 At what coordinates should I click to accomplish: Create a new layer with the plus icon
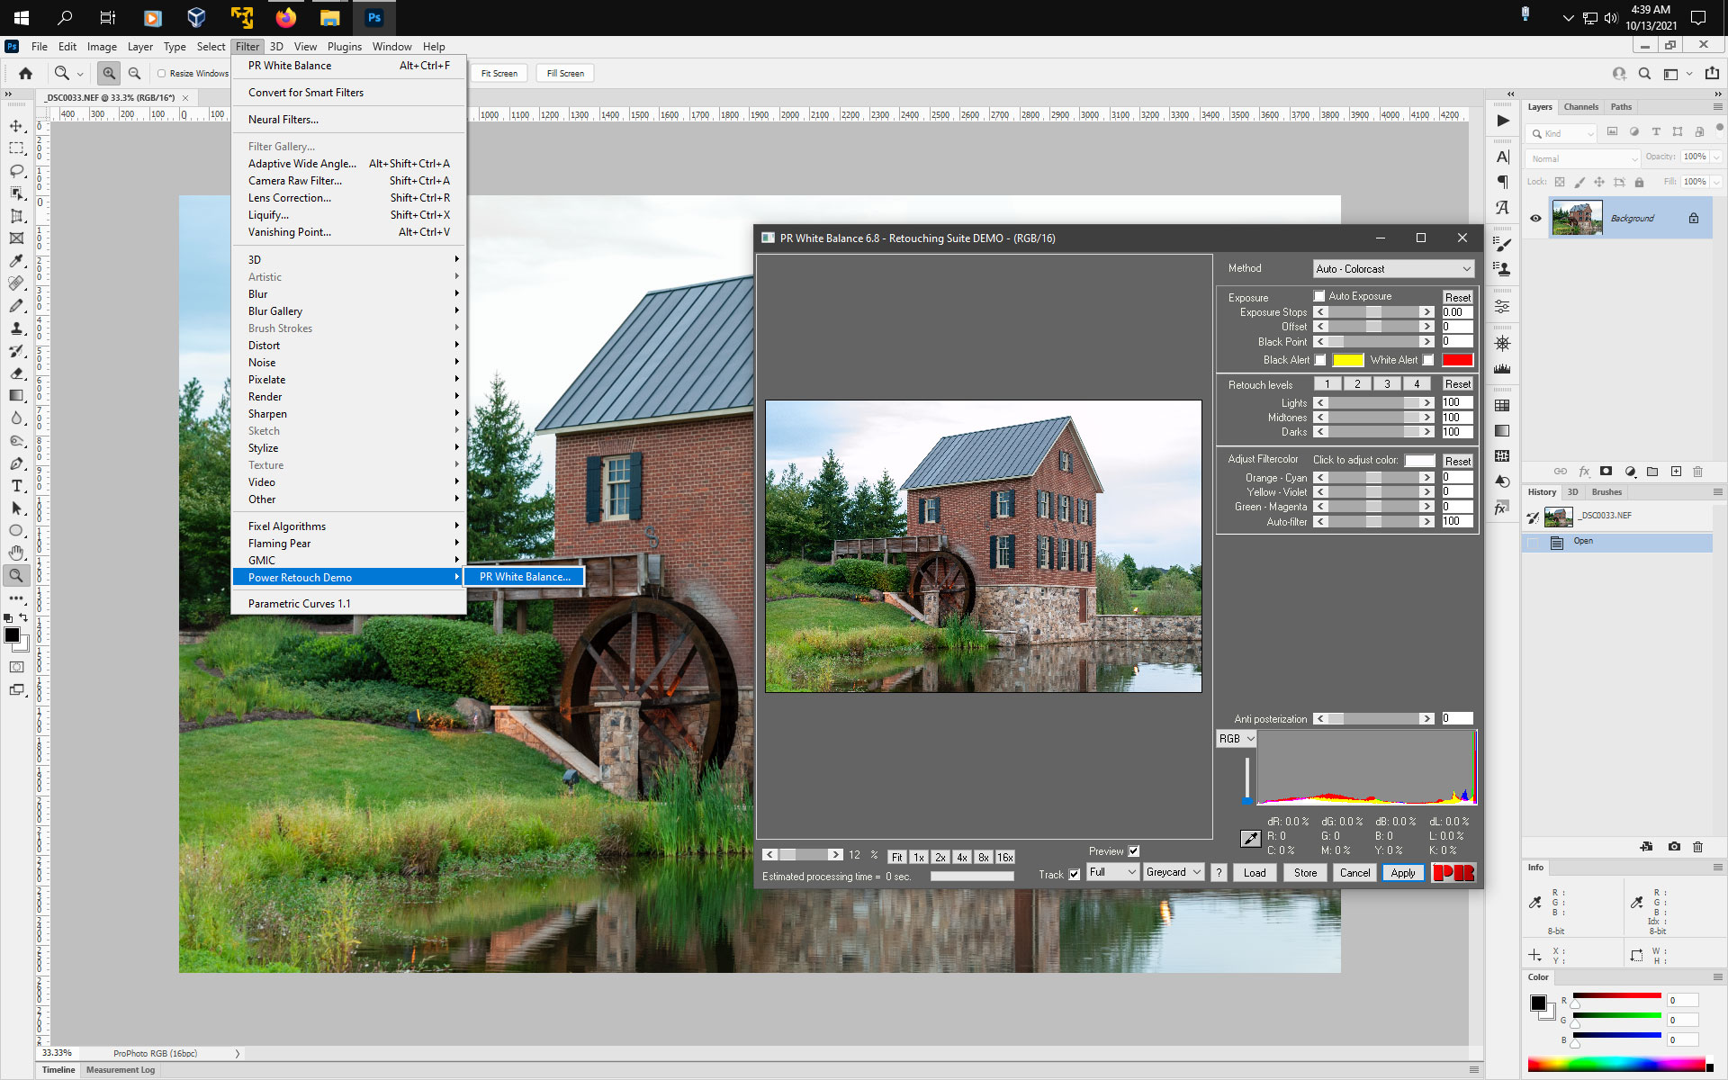coord(1676,471)
